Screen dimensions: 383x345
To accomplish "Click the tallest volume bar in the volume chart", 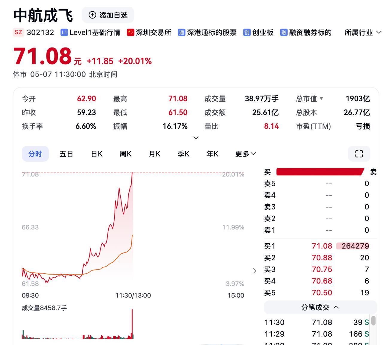I will 132,324.
